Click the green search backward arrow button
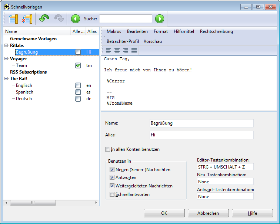 pyautogui.click(x=76, y=19)
